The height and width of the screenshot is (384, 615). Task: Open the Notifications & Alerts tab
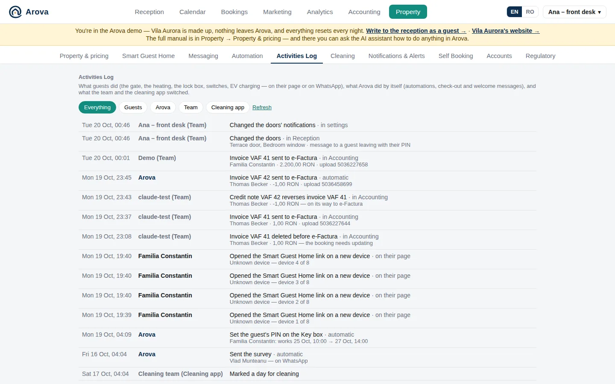(x=396, y=56)
